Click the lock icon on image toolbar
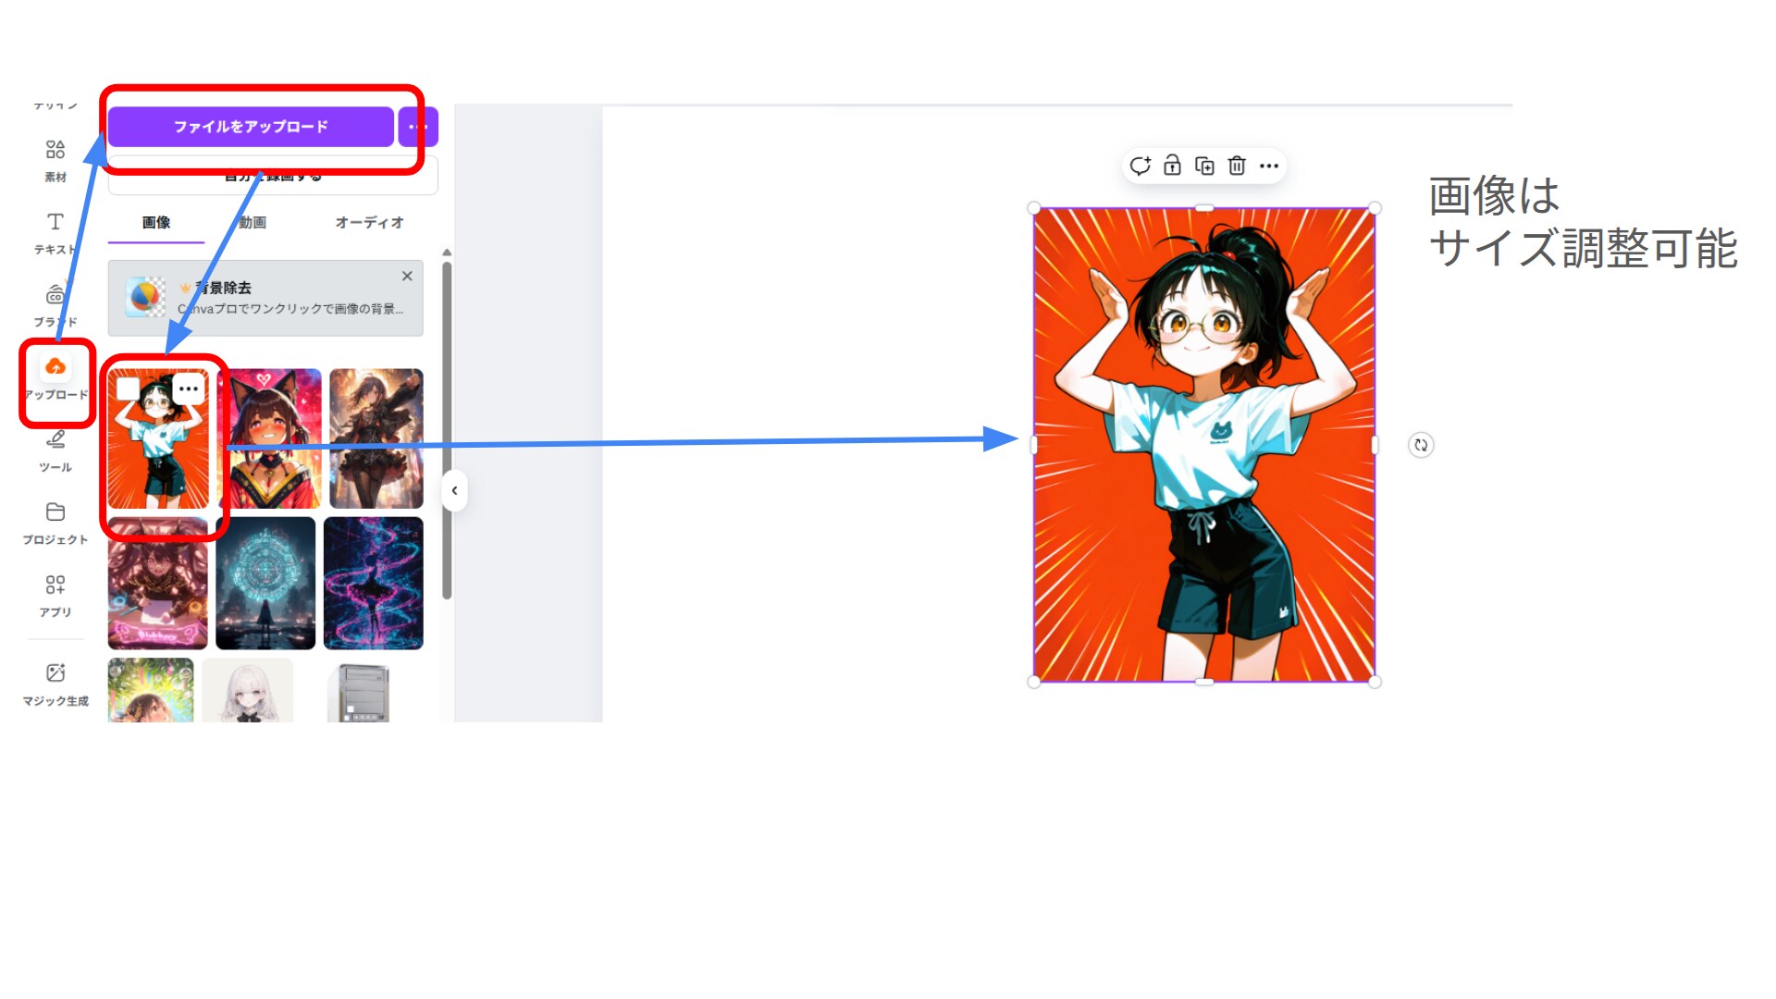 click(1172, 166)
